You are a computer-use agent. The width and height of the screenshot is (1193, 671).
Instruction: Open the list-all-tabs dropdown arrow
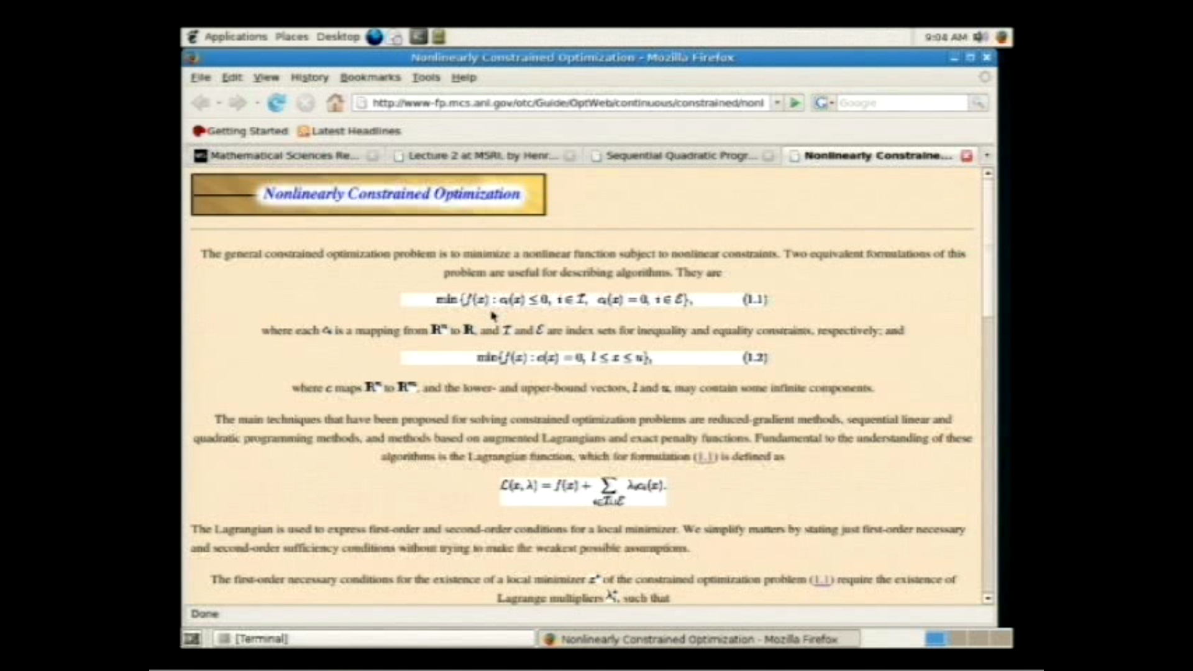(987, 156)
